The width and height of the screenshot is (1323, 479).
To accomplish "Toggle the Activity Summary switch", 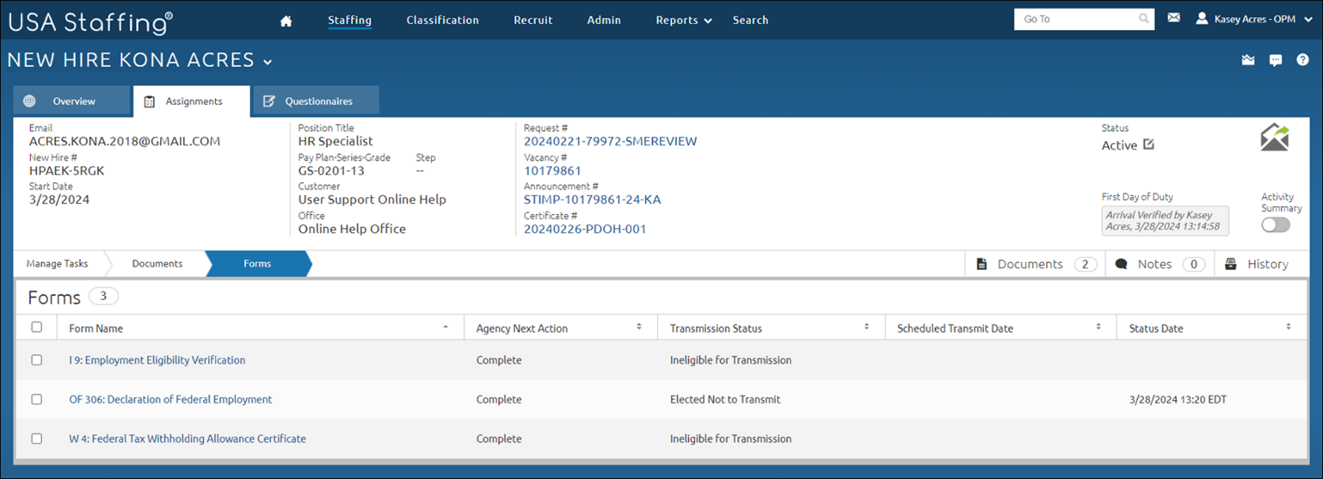I will pyautogui.click(x=1276, y=224).
